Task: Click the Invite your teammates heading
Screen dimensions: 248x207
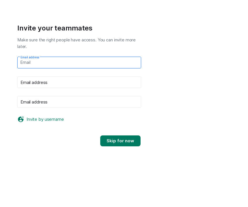Action: point(55,28)
